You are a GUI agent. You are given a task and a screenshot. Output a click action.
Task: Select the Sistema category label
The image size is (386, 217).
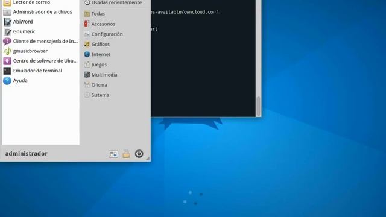(101, 95)
